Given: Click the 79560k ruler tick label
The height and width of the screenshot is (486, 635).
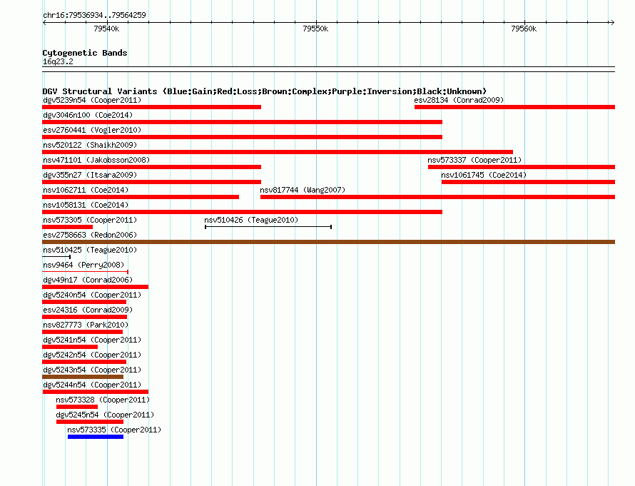Looking at the screenshot, I should coord(524,29).
